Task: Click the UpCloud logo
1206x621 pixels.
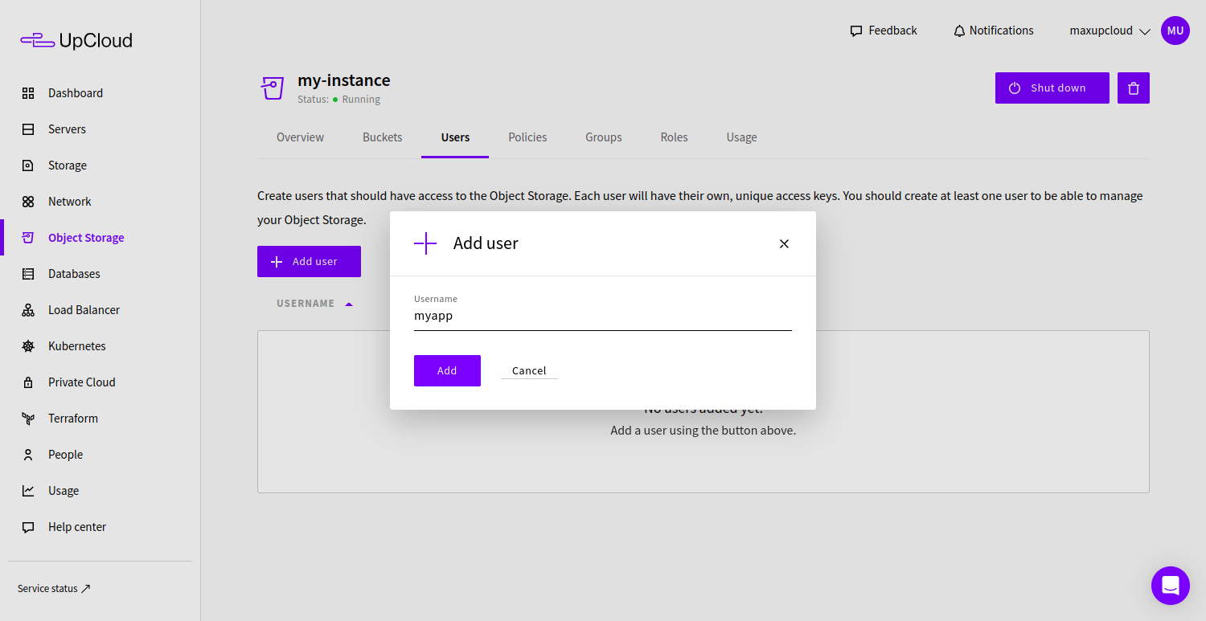Action: click(x=76, y=40)
